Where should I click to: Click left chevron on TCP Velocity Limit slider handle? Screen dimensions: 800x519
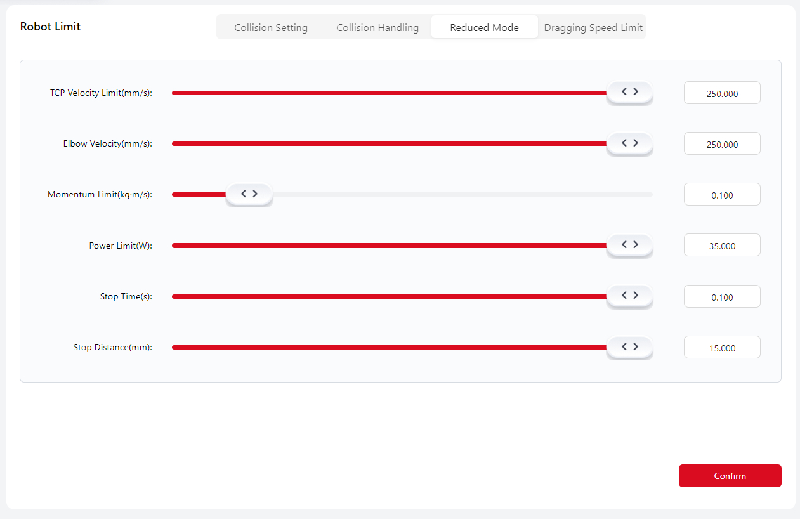tap(624, 92)
